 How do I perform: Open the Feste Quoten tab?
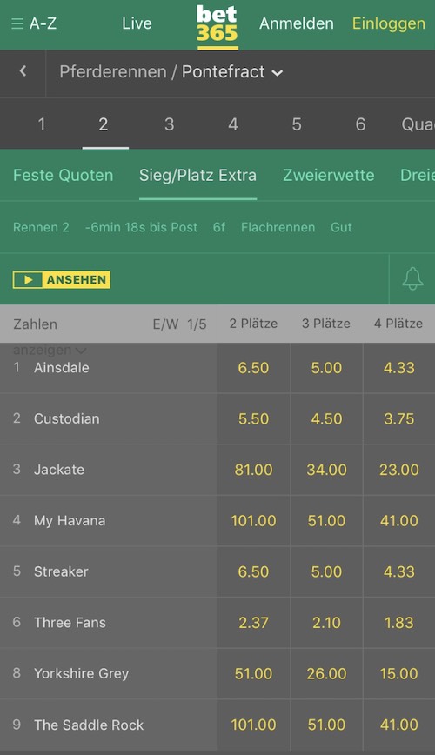coord(64,176)
